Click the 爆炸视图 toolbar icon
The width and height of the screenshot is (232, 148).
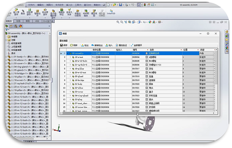tap(94, 13)
